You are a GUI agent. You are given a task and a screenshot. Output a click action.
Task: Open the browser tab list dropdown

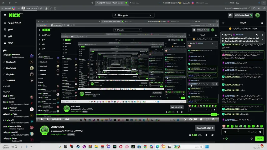coord(264,3)
